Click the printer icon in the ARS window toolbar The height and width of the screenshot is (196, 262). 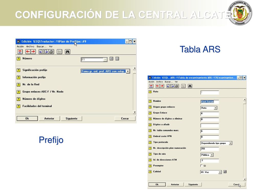pyautogui.click(x=177, y=86)
